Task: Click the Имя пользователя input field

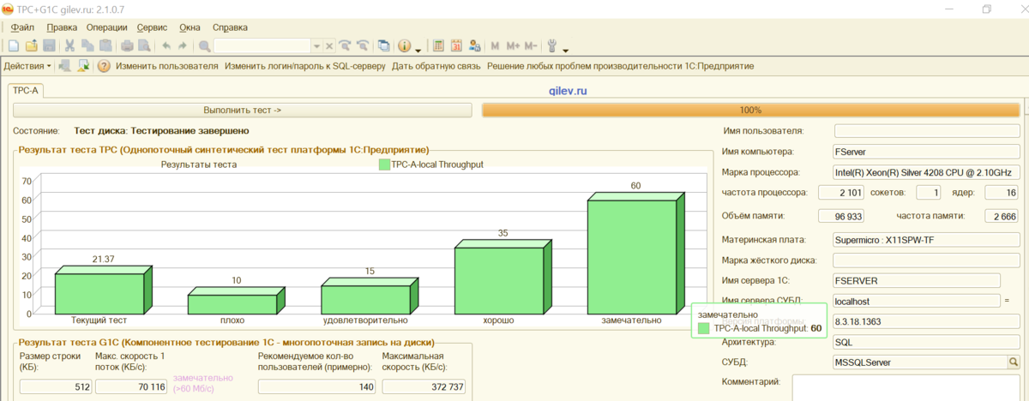Action: (x=926, y=130)
